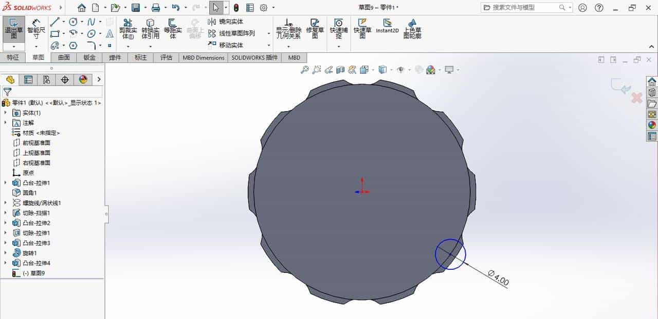This screenshot has width=658, height=319.
Task: Click the 转换实体引用 icon
Action: 150,28
